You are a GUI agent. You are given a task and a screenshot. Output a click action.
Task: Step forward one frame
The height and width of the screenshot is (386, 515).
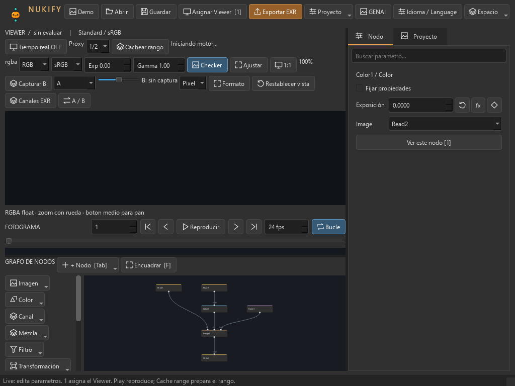pyautogui.click(x=236, y=227)
